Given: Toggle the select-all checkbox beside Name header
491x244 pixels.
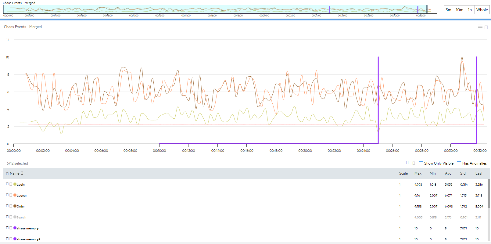Looking at the screenshot, I should (x=7, y=173).
